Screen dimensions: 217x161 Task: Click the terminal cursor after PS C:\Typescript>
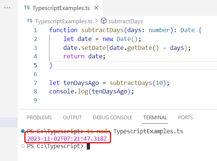tap(88, 146)
